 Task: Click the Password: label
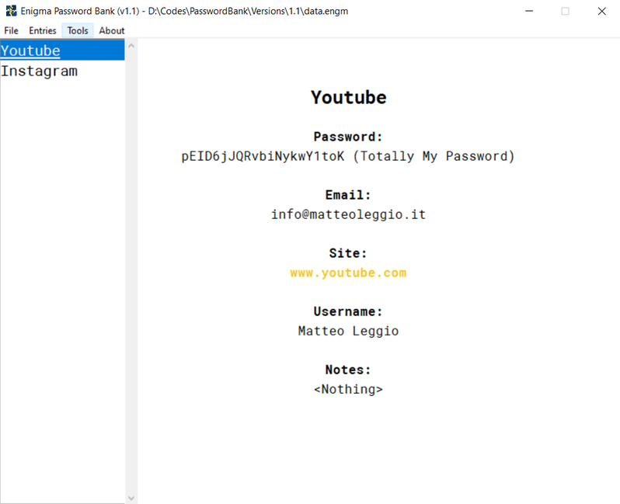tap(348, 137)
